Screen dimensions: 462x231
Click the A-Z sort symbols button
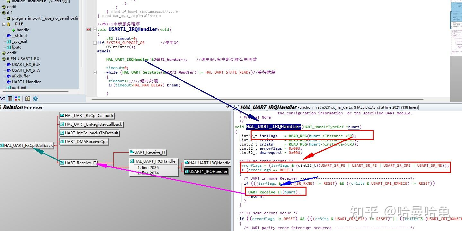pos(2,99)
